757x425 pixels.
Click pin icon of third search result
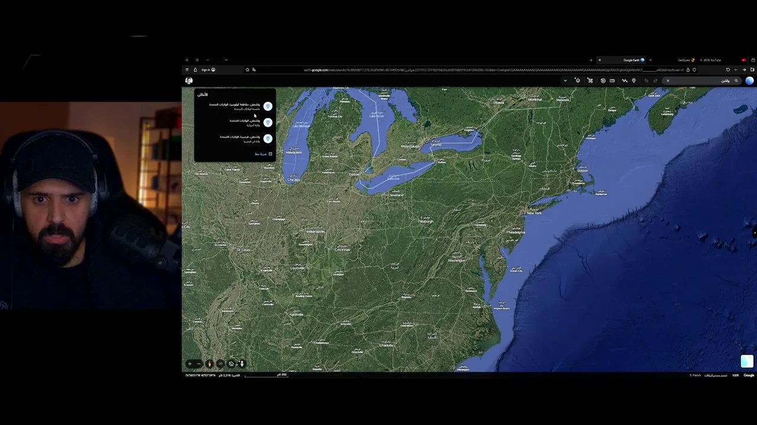(x=268, y=139)
